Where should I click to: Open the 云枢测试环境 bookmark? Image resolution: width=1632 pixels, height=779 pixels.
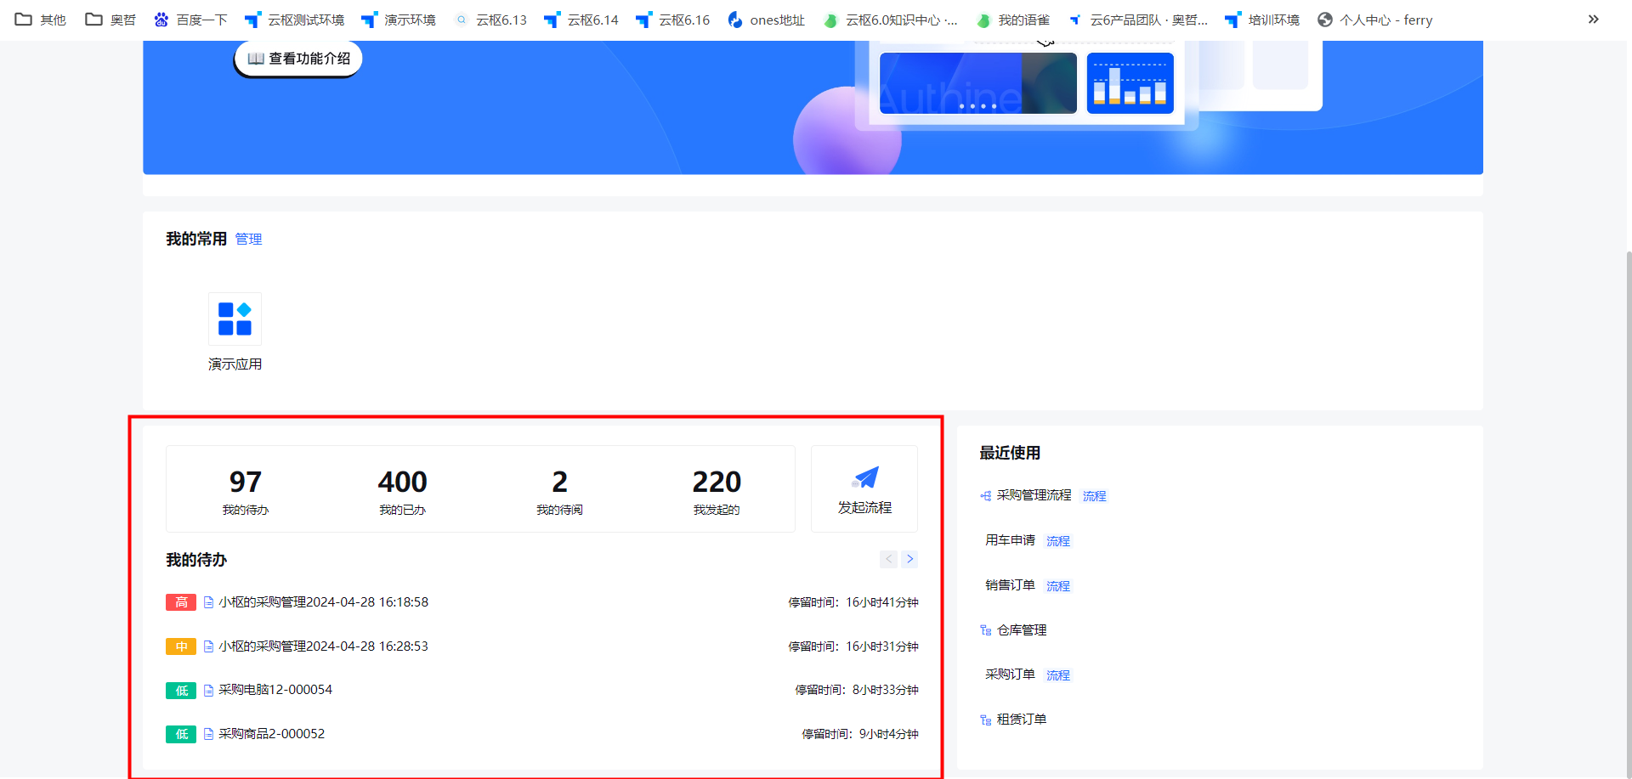point(294,20)
